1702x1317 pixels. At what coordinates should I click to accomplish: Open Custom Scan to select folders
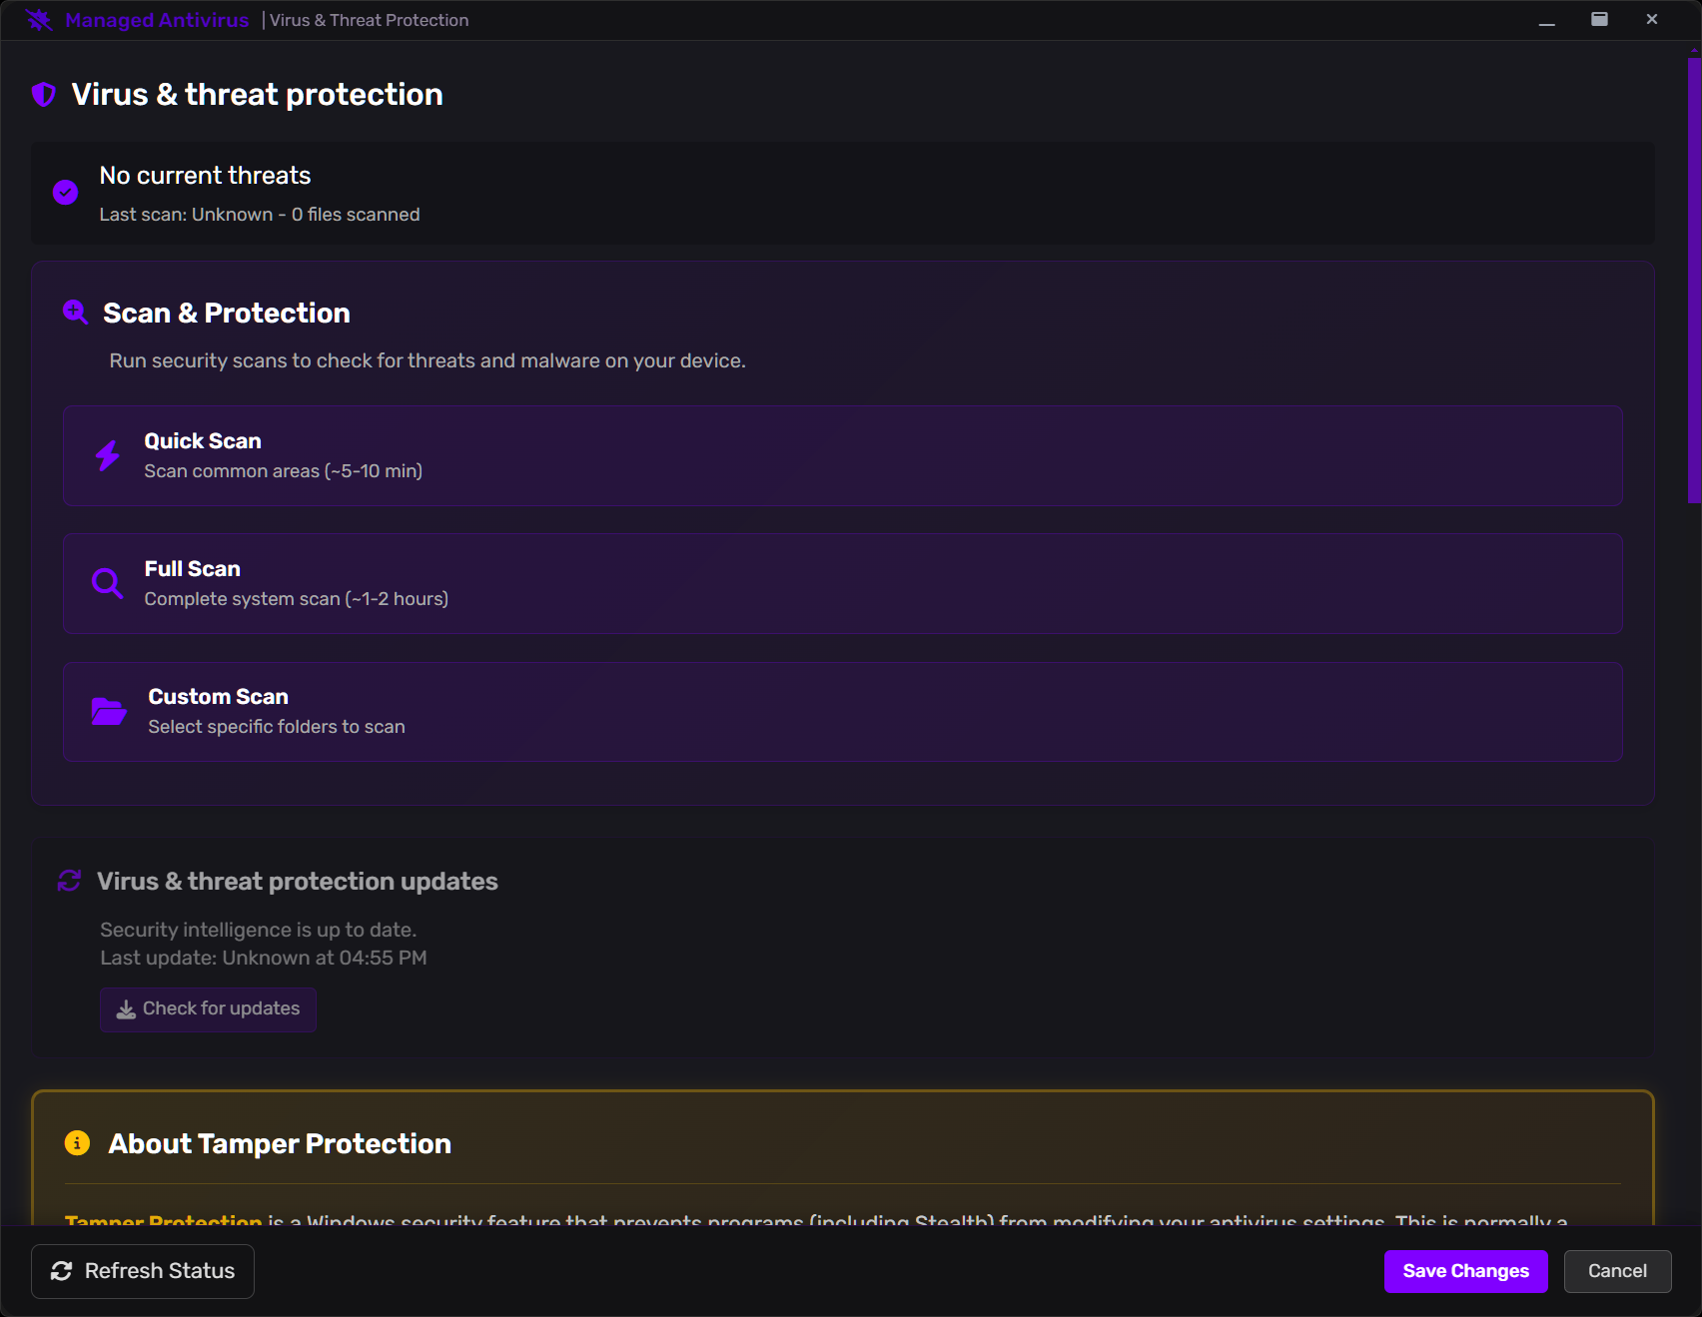[842, 711]
